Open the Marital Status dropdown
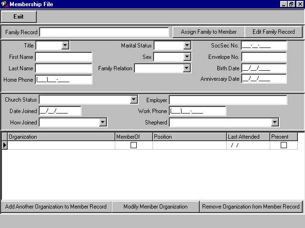The height and width of the screenshot is (228, 305). pyautogui.click(x=187, y=46)
